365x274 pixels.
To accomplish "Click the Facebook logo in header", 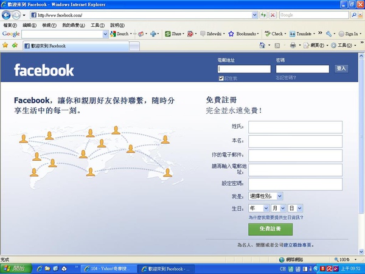I will 44,70.
